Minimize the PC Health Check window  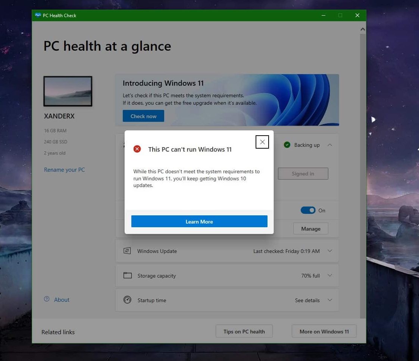pyautogui.click(x=323, y=16)
